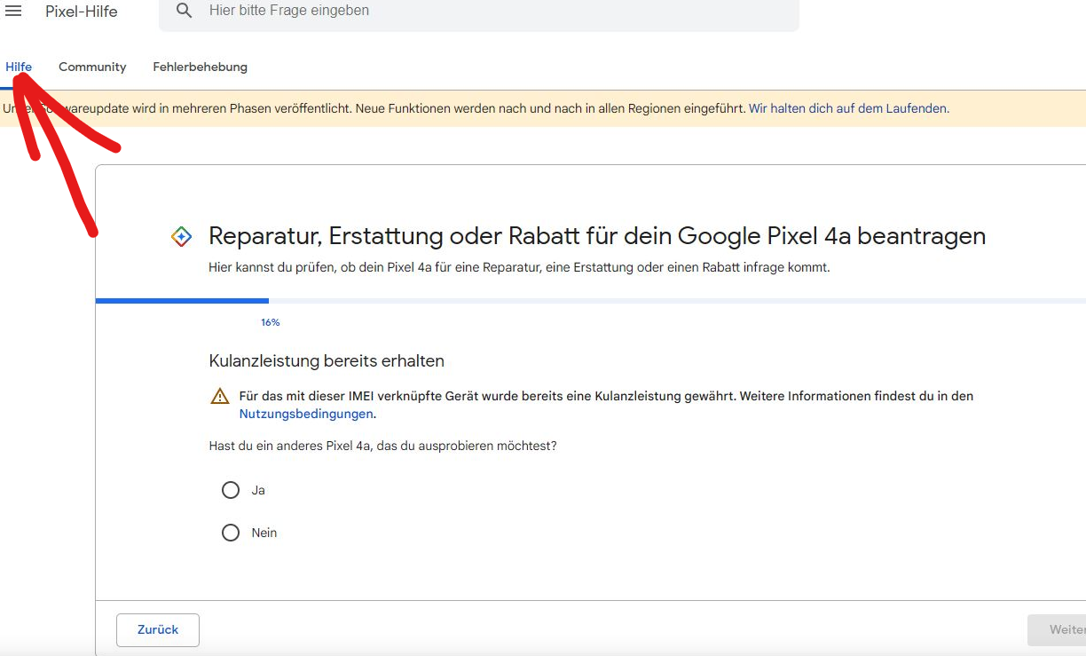Go to the Fehlerbehebung tab

click(200, 67)
